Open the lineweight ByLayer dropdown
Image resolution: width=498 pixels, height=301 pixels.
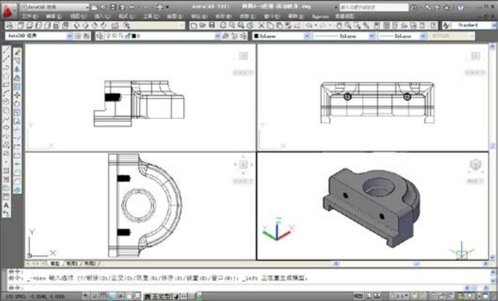(x=423, y=36)
